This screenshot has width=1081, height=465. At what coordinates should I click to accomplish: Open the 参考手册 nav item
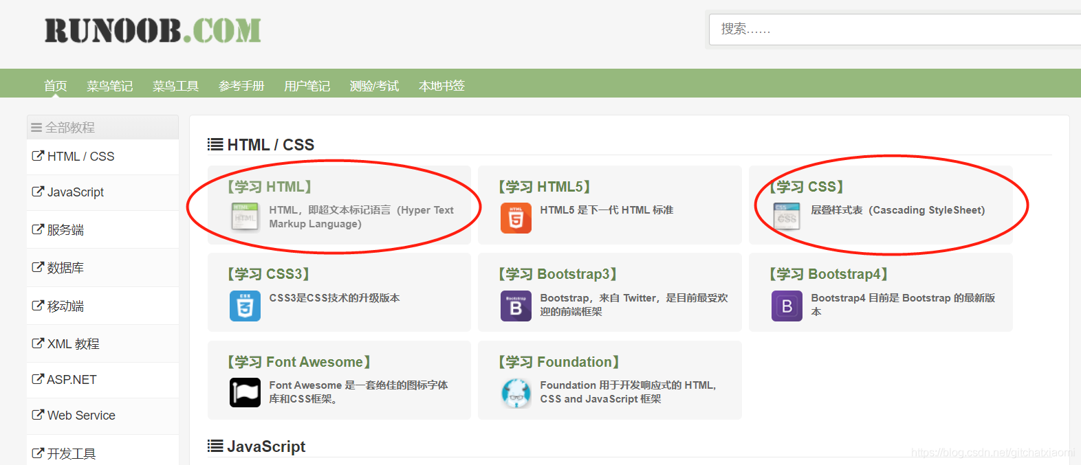coord(241,86)
